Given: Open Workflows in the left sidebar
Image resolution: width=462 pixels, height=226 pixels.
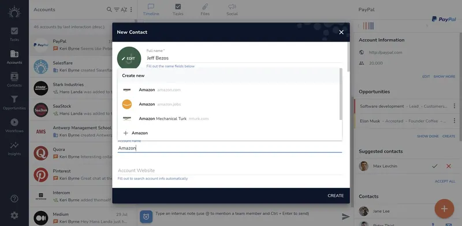Looking at the screenshot, I should click(x=14, y=125).
